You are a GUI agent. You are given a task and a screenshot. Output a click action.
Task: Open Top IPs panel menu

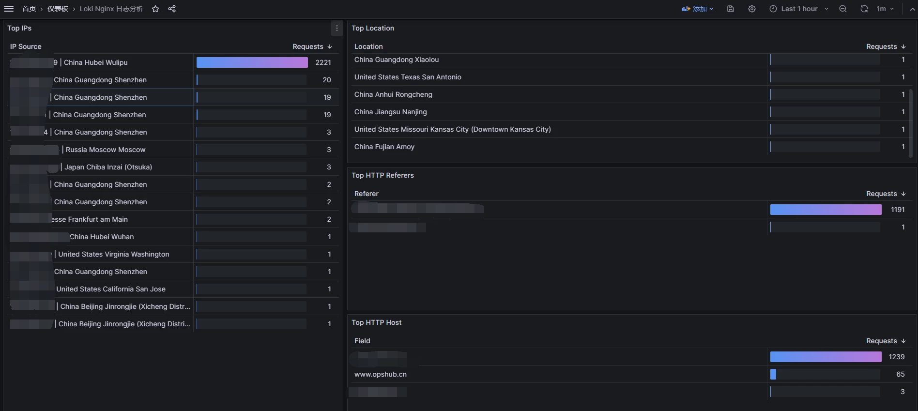(337, 28)
